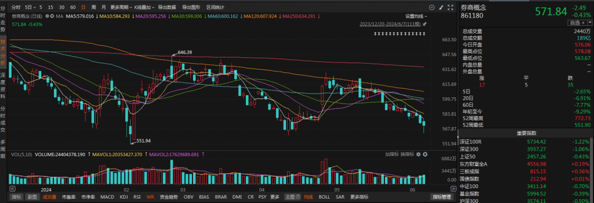
Task: Open 更多 sub-chart indicators list
Action: click(274, 197)
